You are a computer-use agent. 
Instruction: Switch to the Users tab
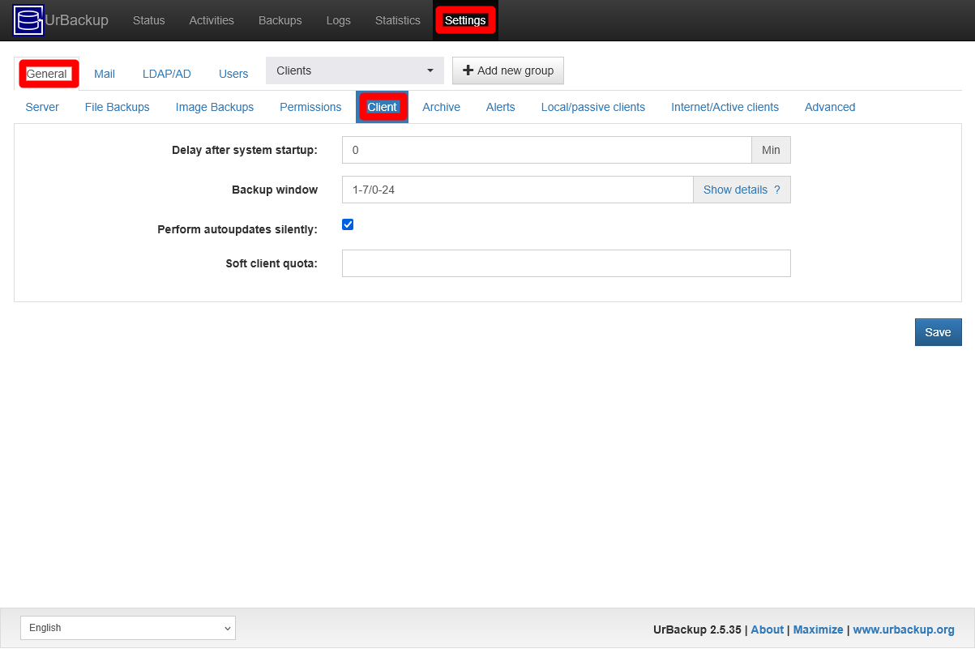(233, 74)
